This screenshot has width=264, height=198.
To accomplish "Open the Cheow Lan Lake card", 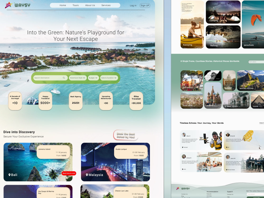I will point(115,191).
